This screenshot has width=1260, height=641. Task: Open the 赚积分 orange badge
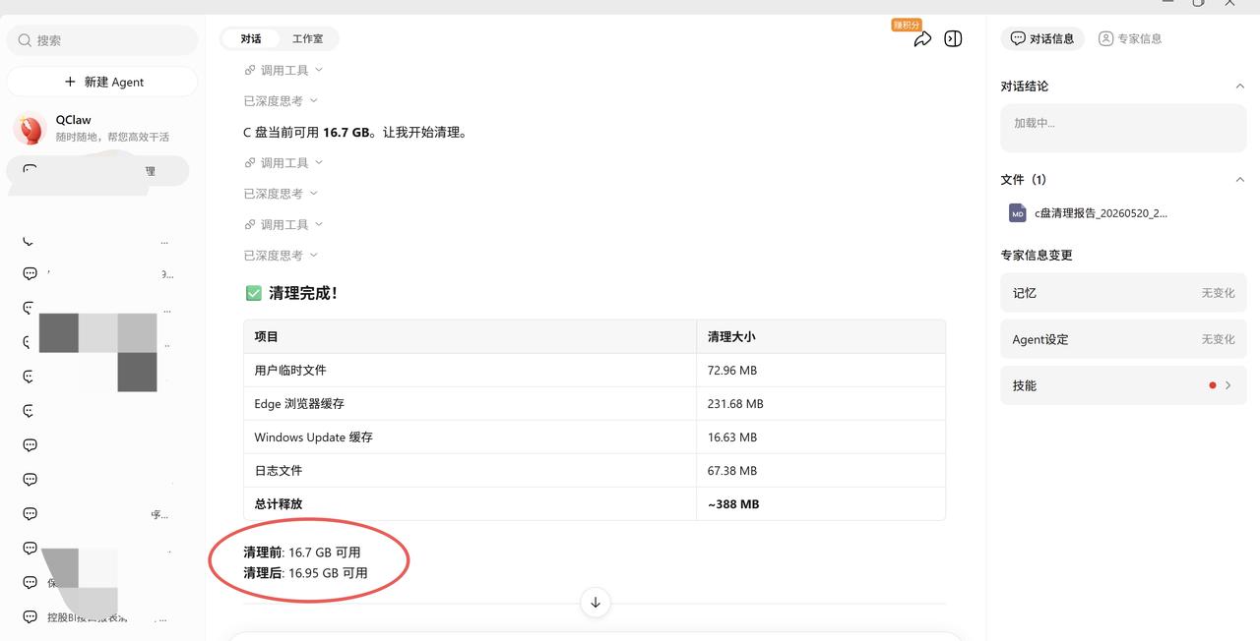click(907, 25)
